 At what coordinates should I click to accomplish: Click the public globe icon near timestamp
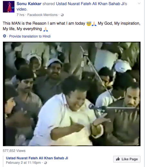(62, 15)
